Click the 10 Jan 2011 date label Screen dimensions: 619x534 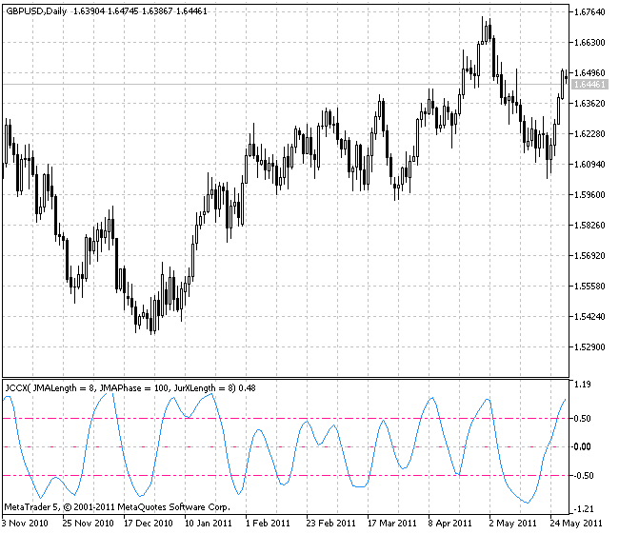tap(208, 524)
